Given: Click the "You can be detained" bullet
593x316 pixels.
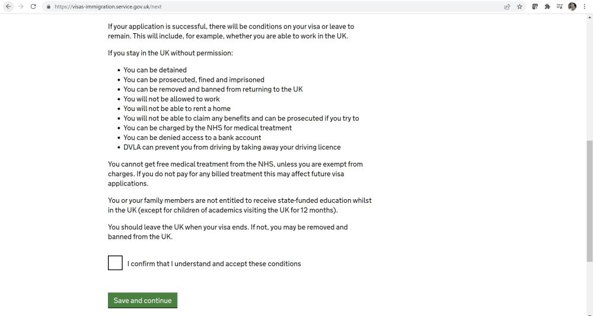Looking at the screenshot, I should pos(155,70).
